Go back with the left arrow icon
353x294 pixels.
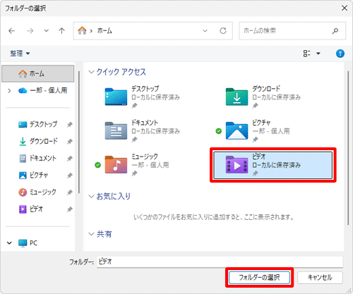click(x=11, y=31)
